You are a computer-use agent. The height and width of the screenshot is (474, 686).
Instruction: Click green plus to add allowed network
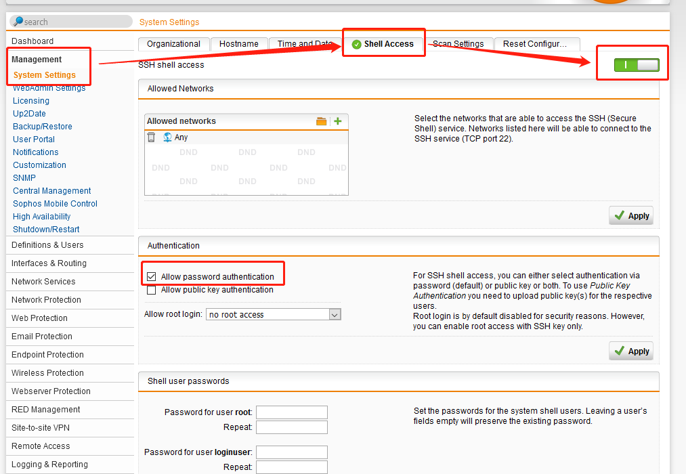pos(338,121)
